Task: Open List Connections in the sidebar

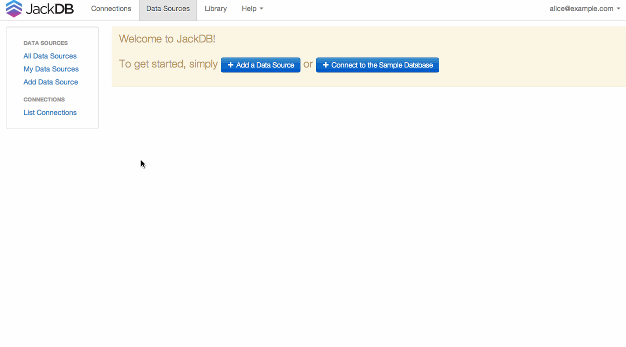Action: click(50, 112)
